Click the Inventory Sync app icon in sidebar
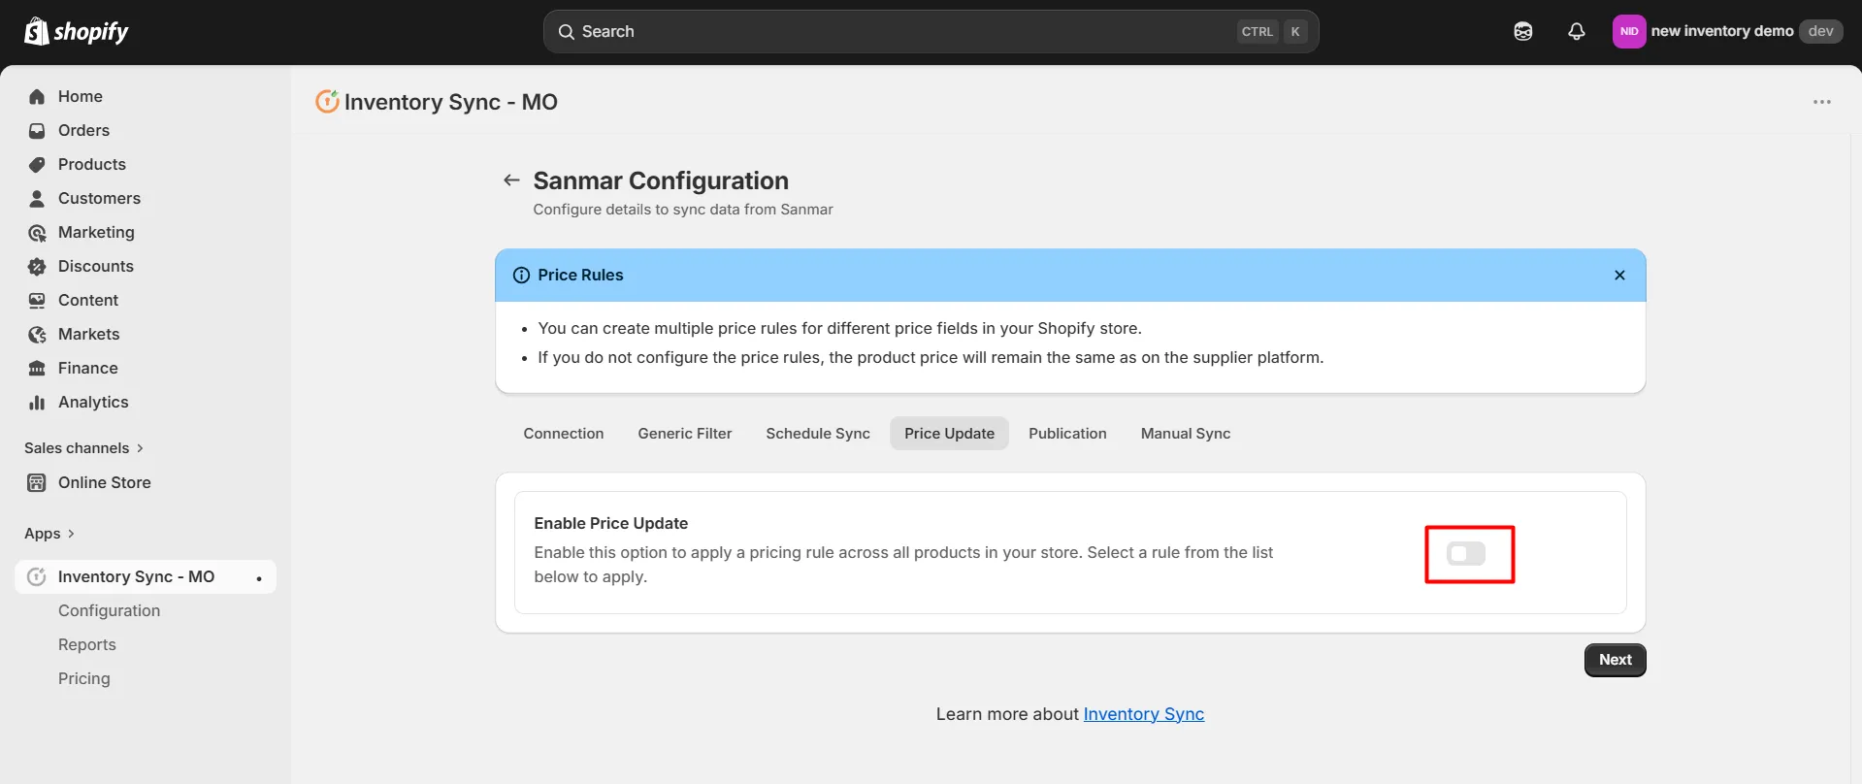The height and width of the screenshot is (784, 1862). click(37, 577)
